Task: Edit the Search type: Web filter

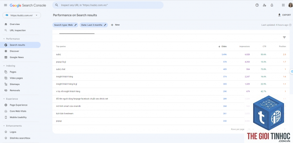Action: click(x=65, y=25)
